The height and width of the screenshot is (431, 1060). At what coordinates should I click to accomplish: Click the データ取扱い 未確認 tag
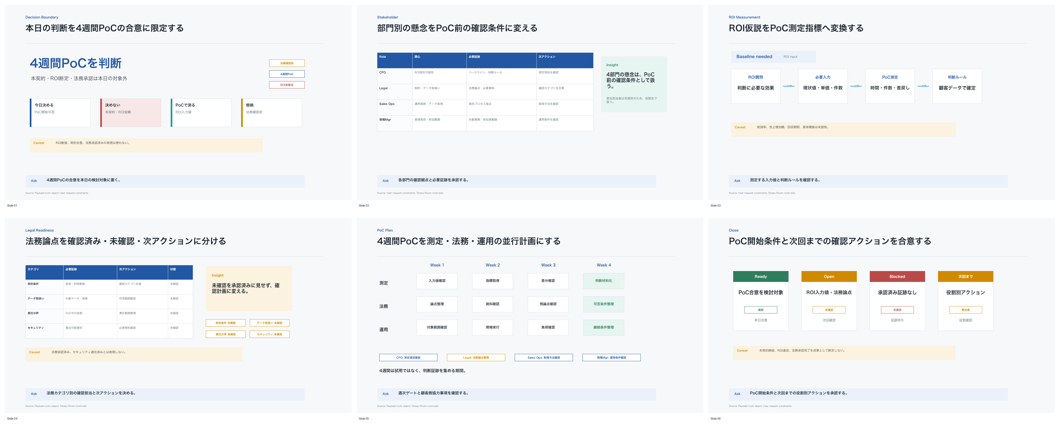[x=270, y=323]
